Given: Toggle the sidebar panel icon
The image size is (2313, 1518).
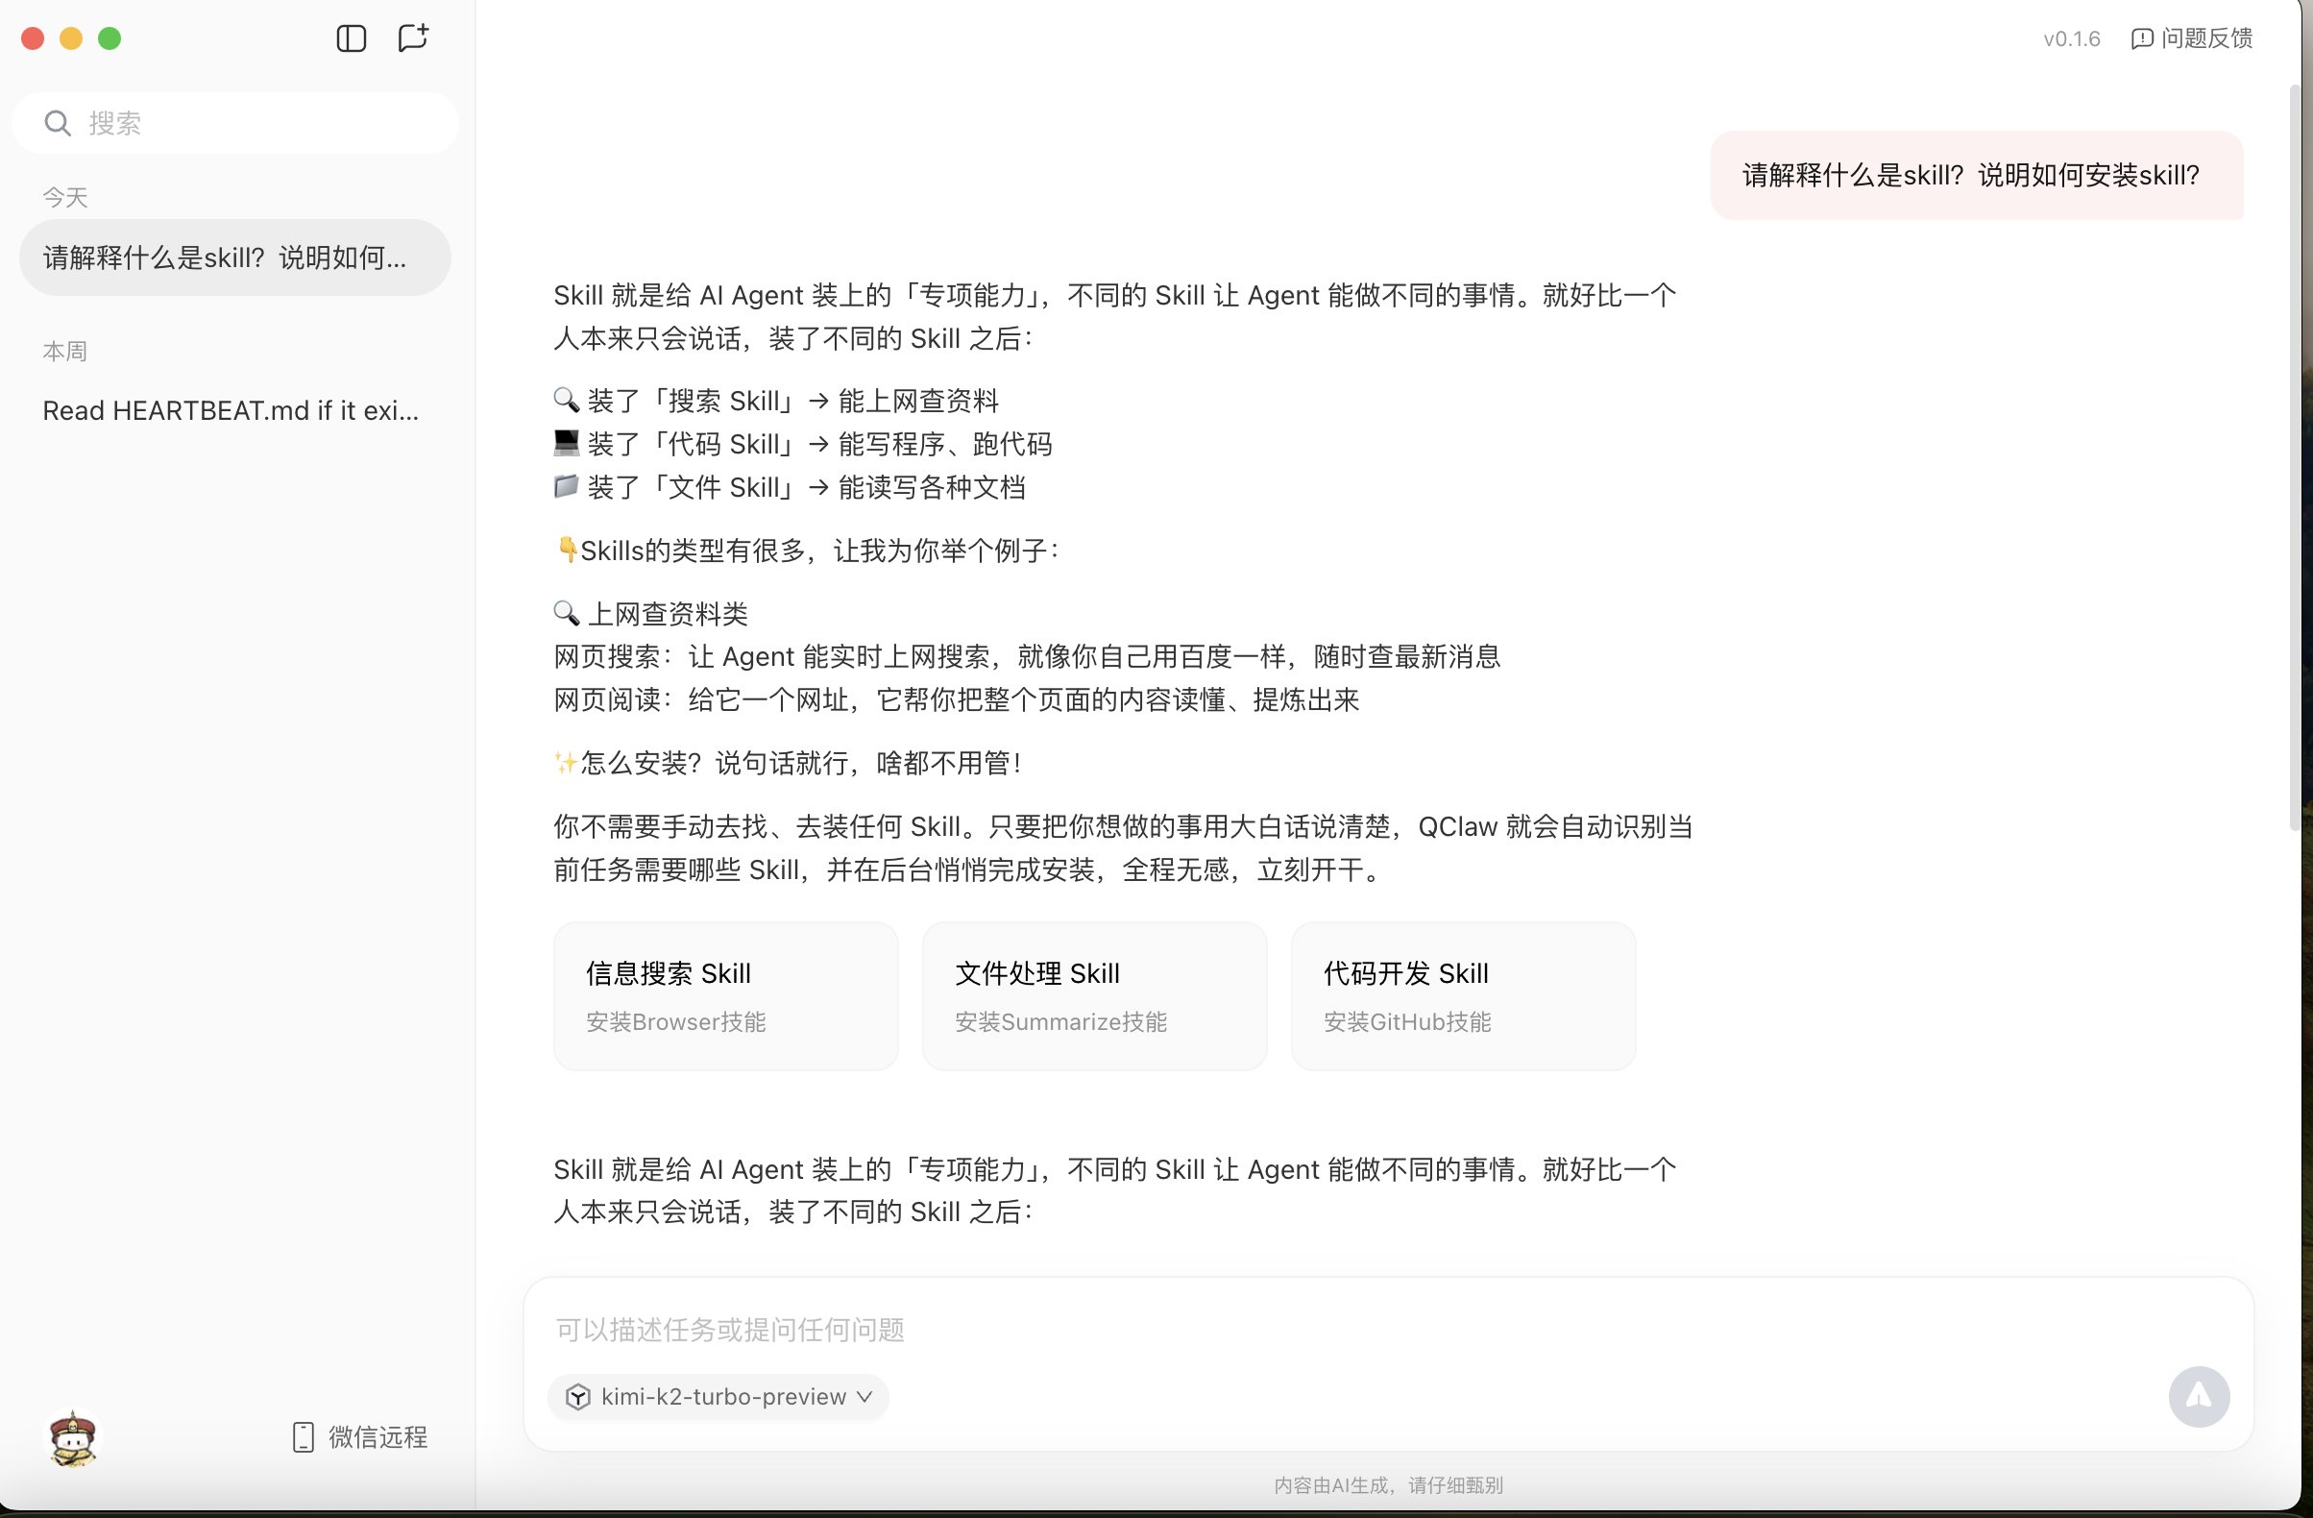Looking at the screenshot, I should coord(351,38).
